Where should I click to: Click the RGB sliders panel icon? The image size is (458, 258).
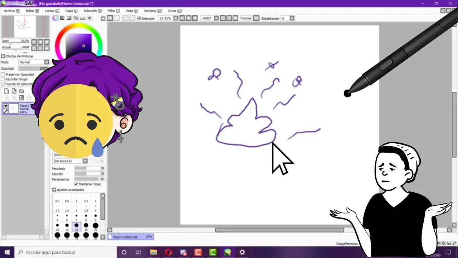click(62, 18)
